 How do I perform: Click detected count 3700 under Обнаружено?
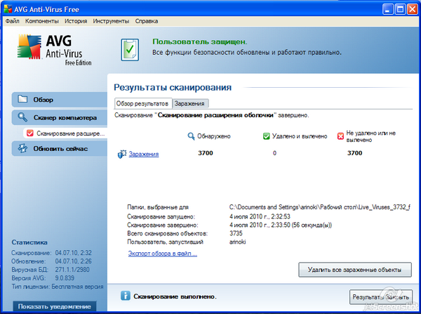point(206,153)
